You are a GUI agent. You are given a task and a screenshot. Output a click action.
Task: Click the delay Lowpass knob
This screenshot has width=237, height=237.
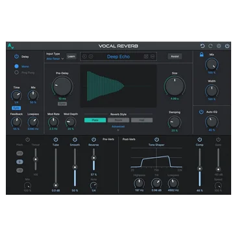(x=33, y=122)
